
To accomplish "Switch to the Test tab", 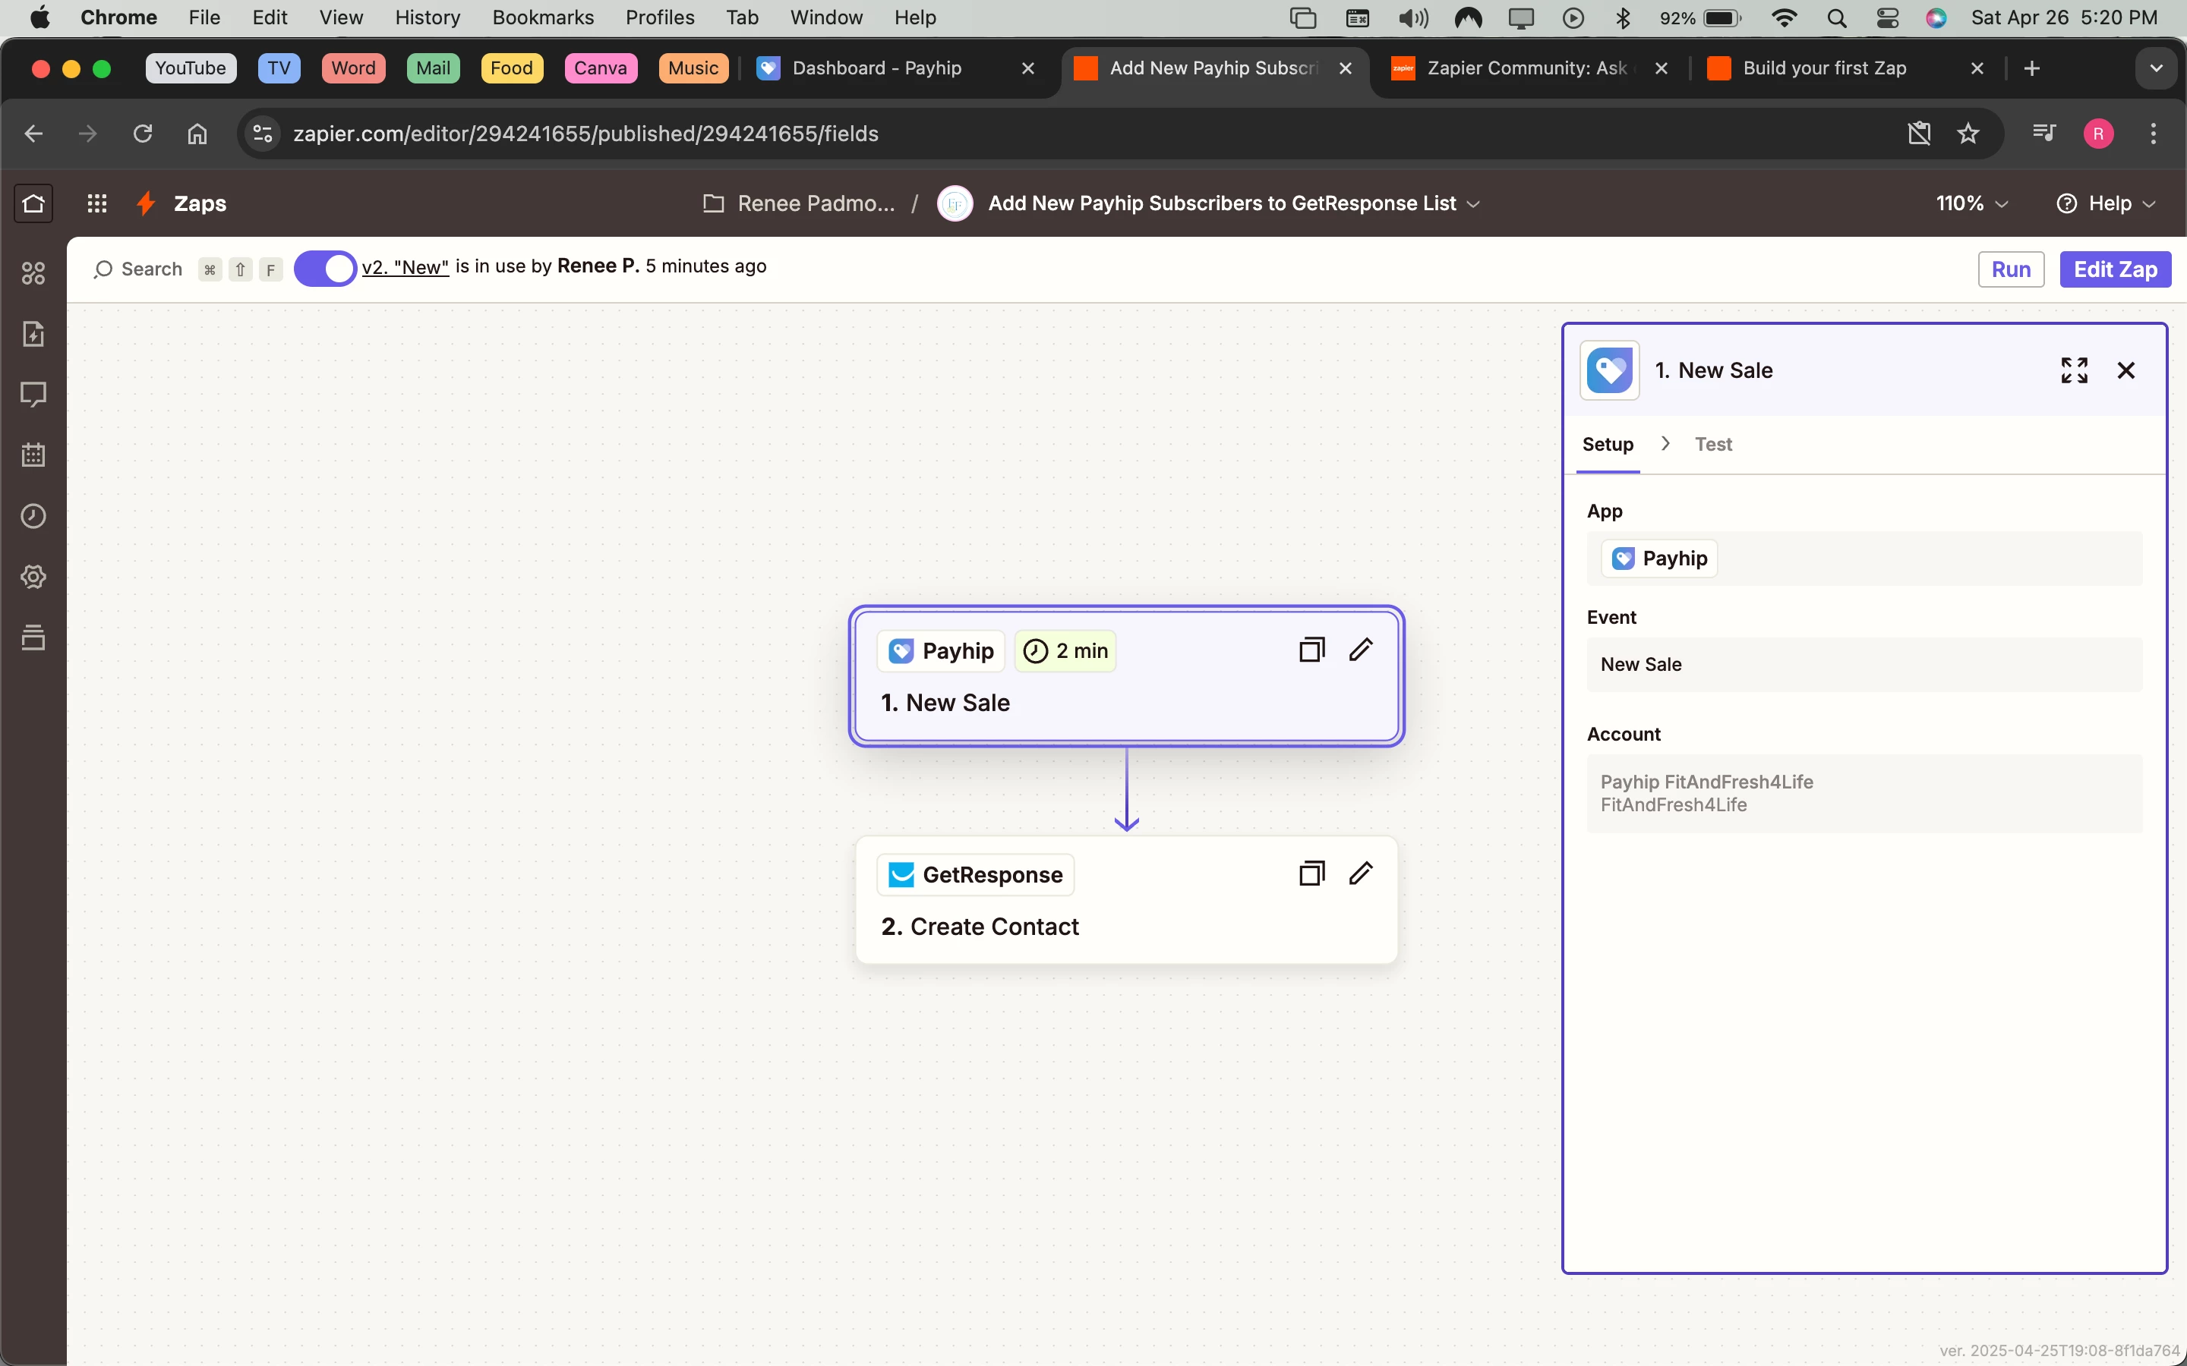I will 1712,444.
